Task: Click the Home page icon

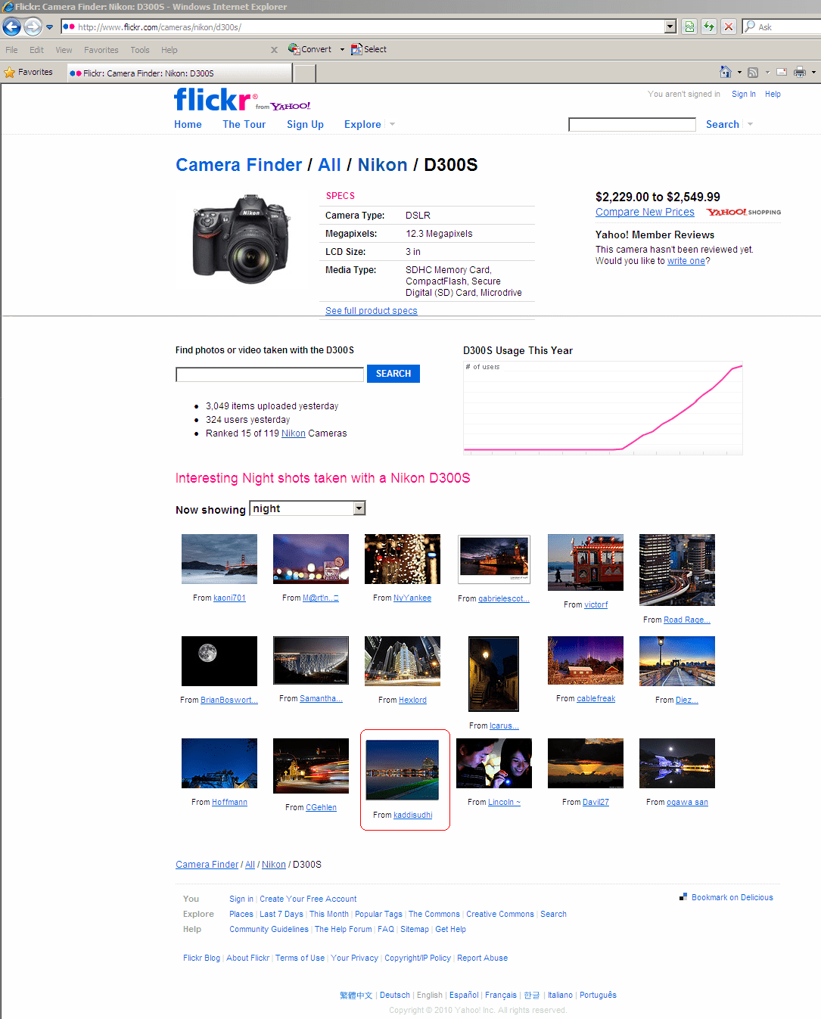Action: (x=726, y=72)
